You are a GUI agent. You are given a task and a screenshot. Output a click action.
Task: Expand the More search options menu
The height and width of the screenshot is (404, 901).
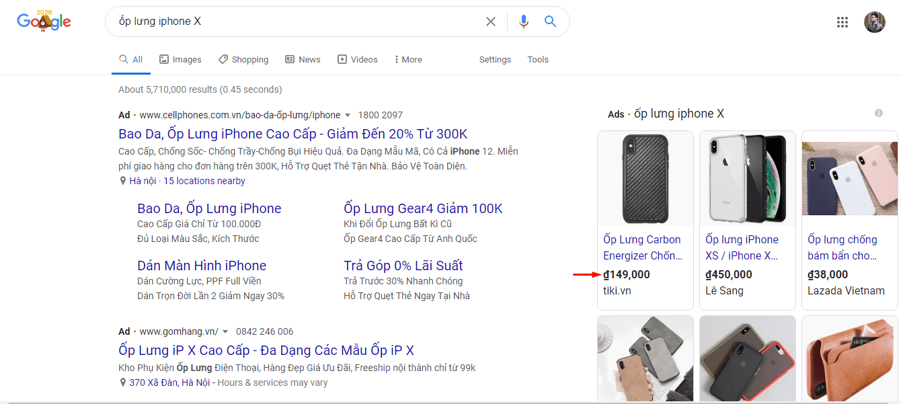tap(408, 59)
